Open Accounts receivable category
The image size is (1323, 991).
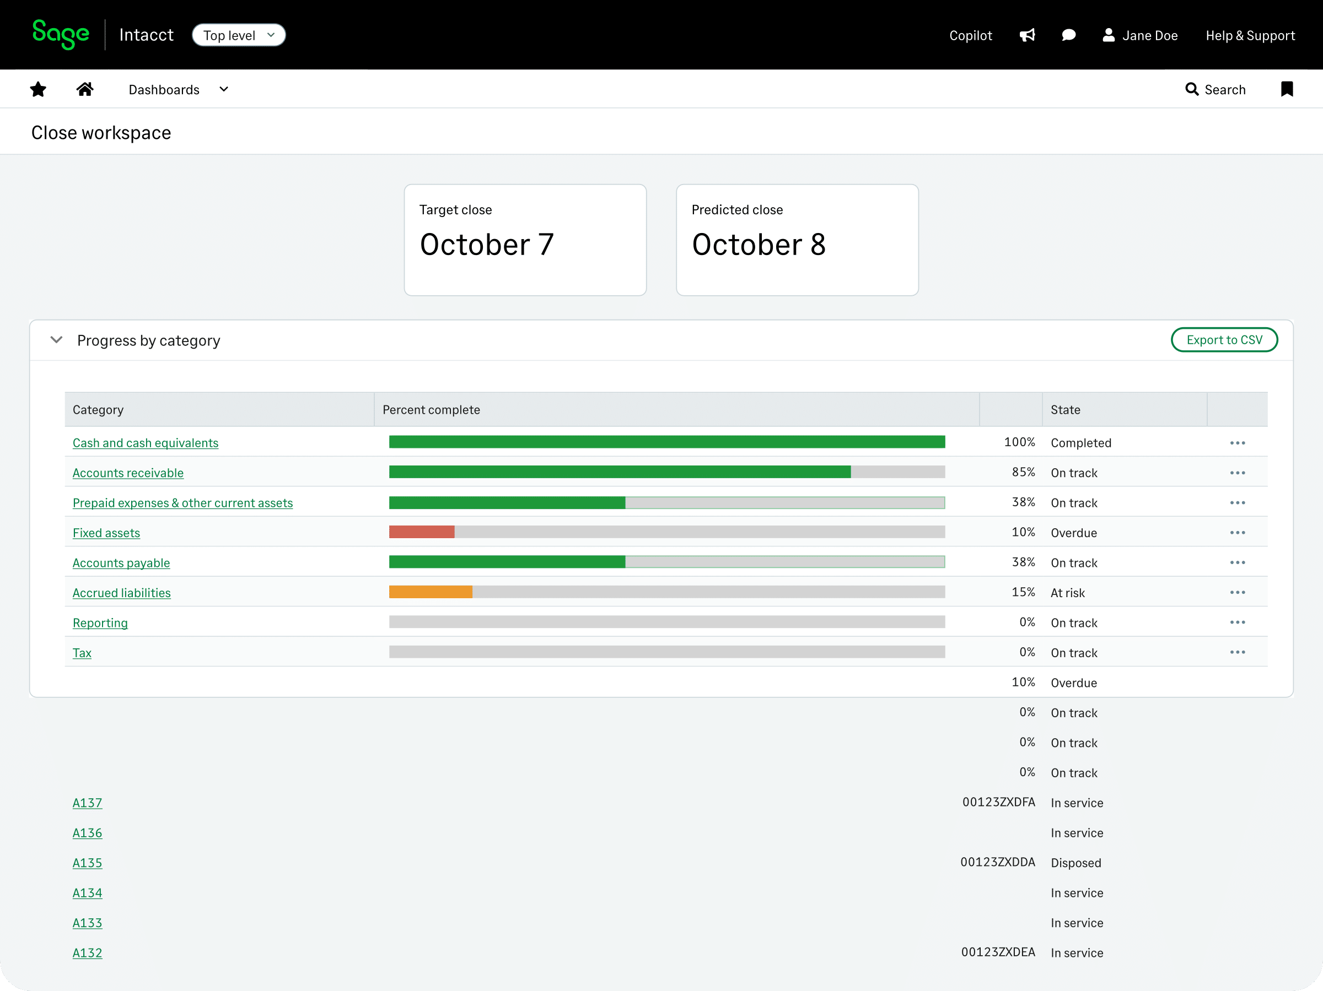(x=128, y=473)
